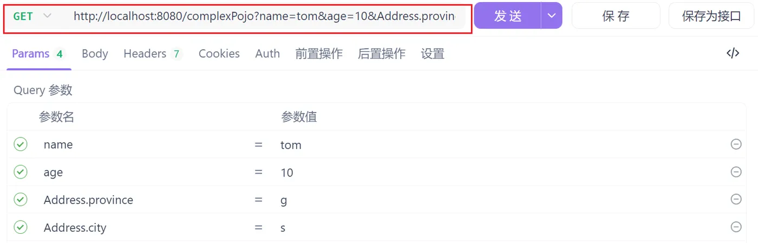Viewport: 758px width, 243px height.
Task: Delete the age parameter with minus icon
Action: 736,172
